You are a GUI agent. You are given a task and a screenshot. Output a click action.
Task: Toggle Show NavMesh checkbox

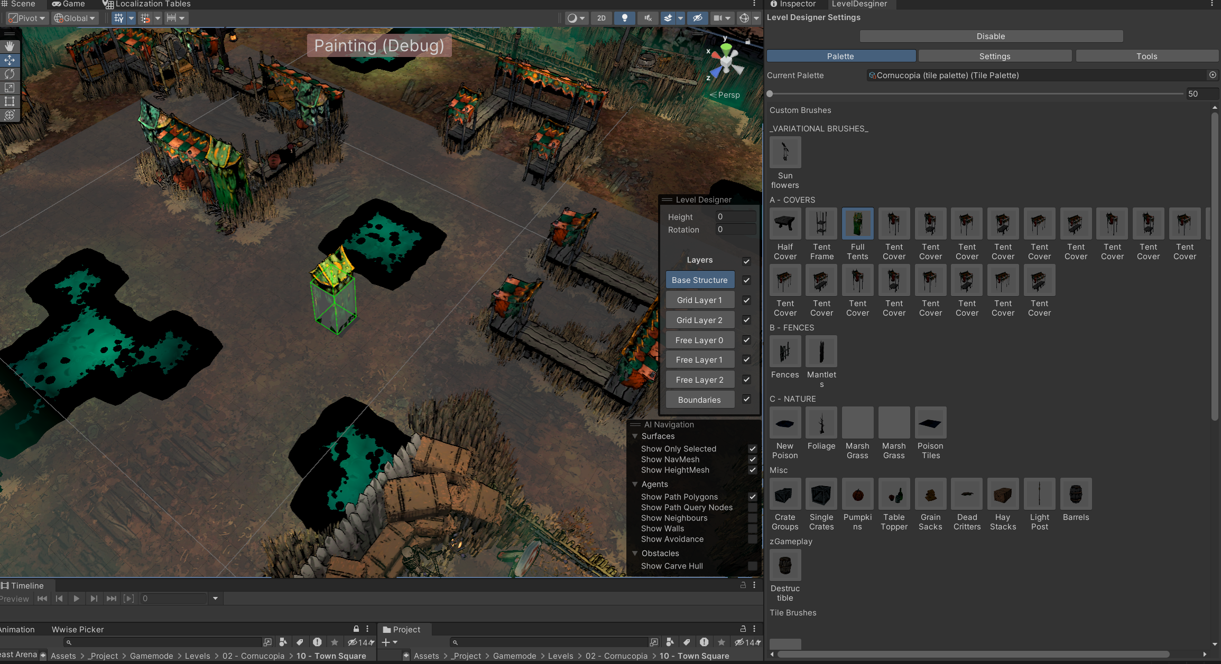[752, 460]
